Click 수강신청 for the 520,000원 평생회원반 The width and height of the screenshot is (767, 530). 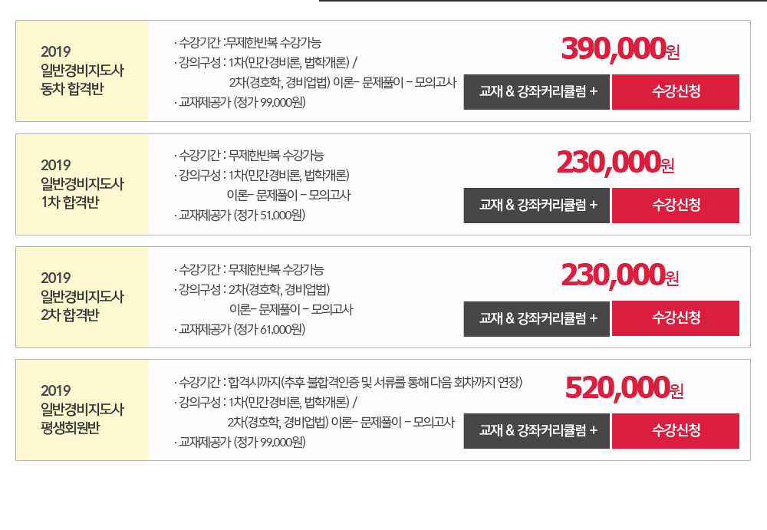click(675, 430)
